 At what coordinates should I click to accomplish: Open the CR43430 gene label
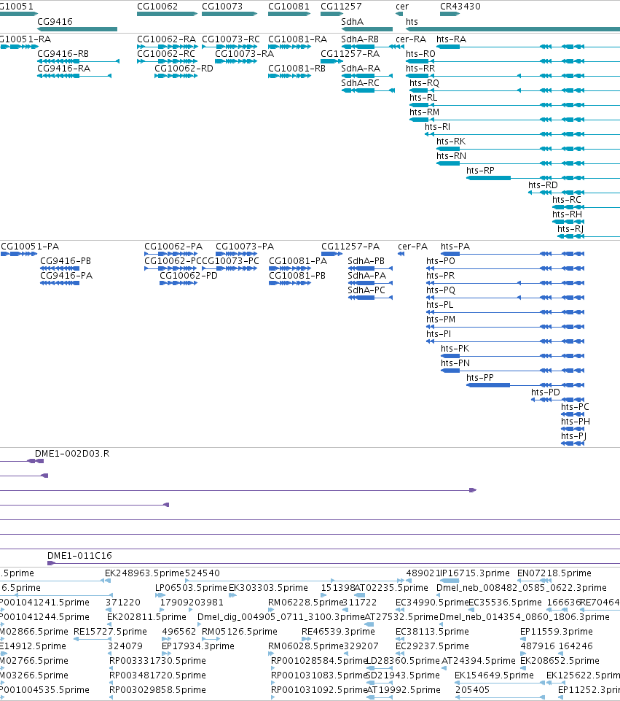(460, 7)
